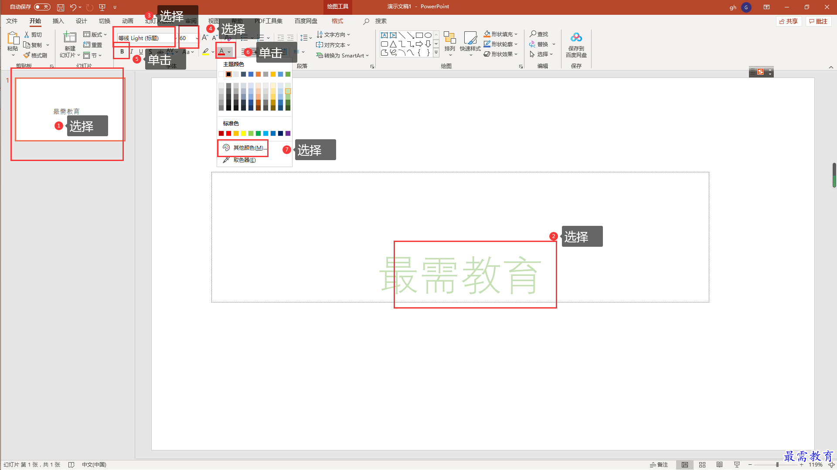Click the Cut (剪切) scissors icon
Viewport: 837px width, 470px height.
27,34
